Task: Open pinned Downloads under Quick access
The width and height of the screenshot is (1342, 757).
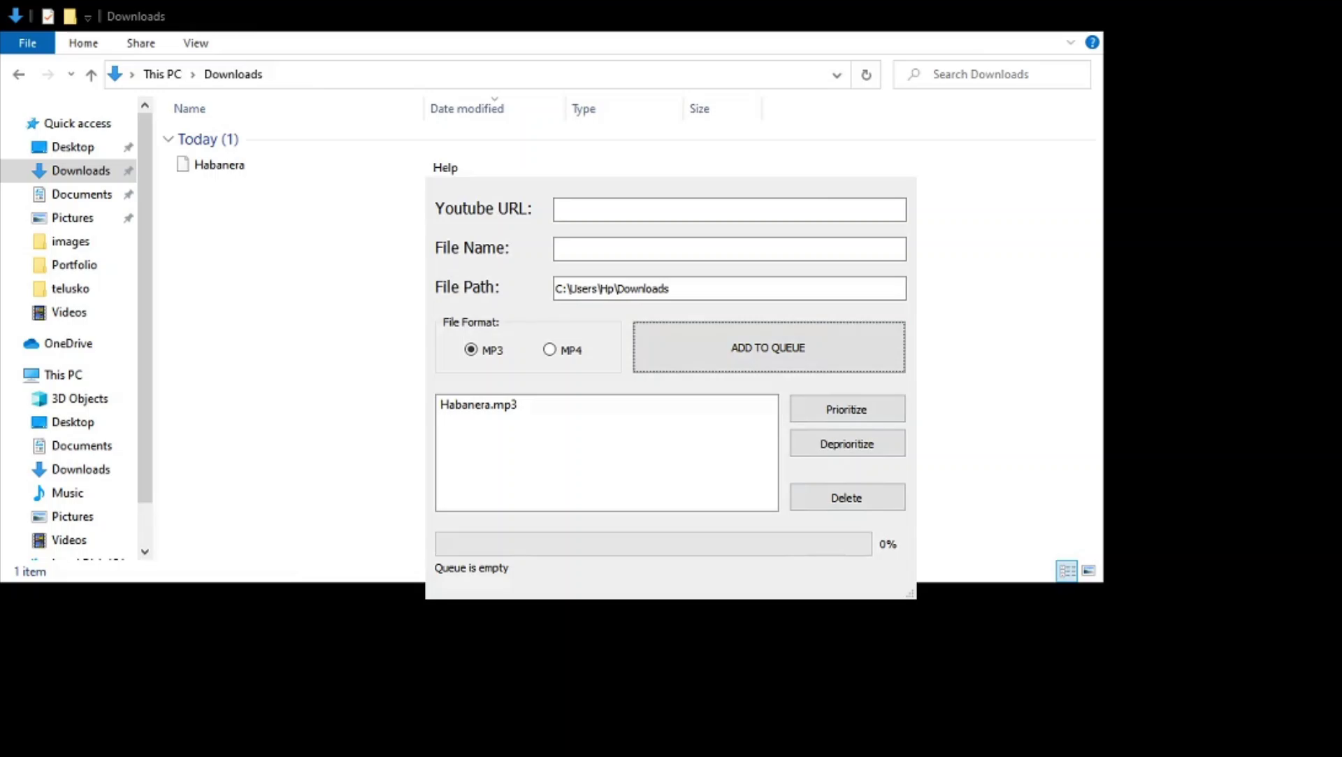Action: 80,171
